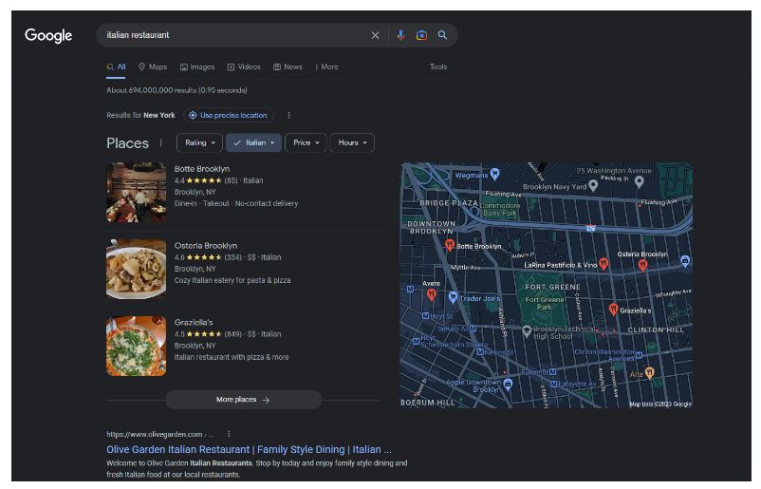Click the Google logo
The height and width of the screenshot is (489, 761).
(48, 35)
